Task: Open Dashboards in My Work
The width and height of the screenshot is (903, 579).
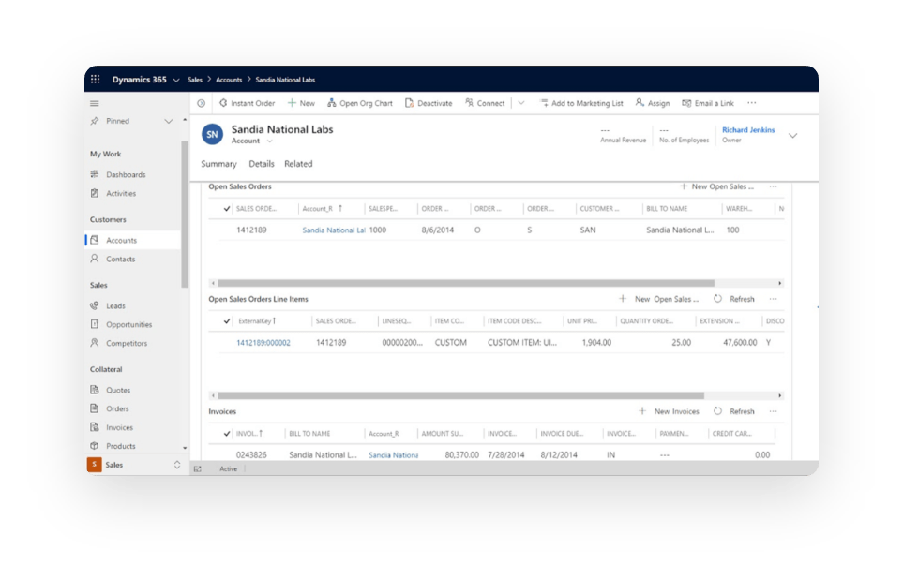Action: [126, 174]
